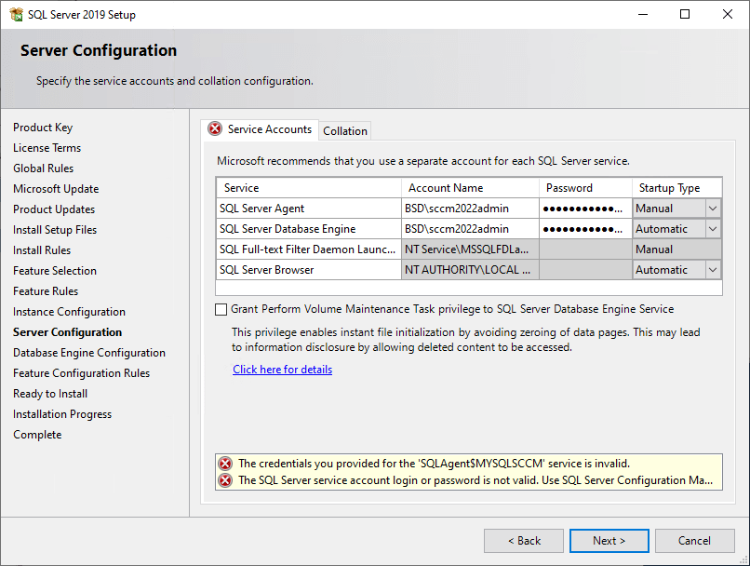Click the NT Service\MSSQLFDLa... account name cell
The image size is (750, 566).
470,249
